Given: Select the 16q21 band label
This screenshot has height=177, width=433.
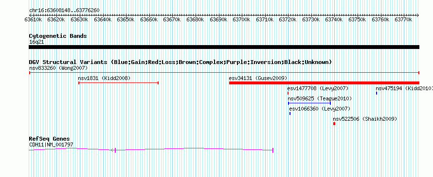Looking at the screenshot, I should (x=36, y=42).
